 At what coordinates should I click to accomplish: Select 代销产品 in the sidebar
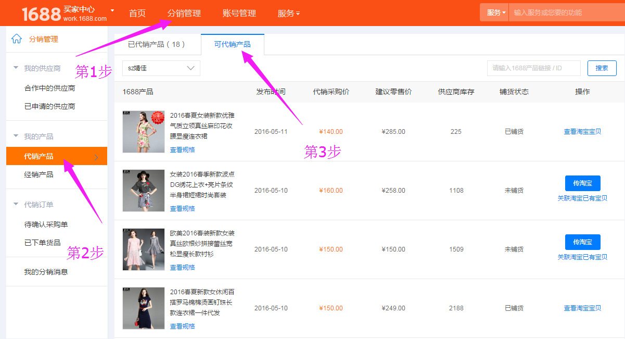[x=57, y=156]
